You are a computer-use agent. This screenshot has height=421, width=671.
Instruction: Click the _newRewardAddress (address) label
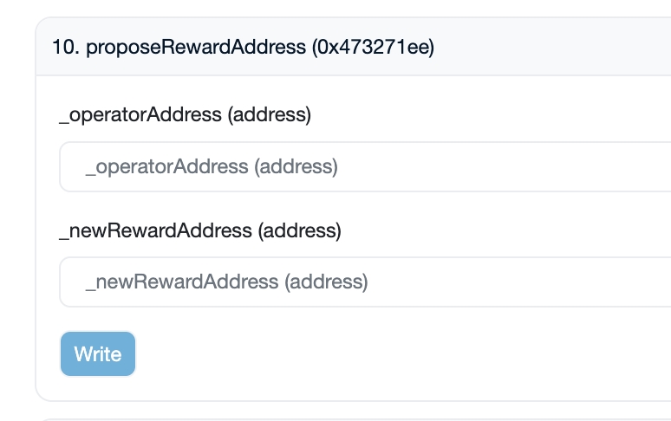[x=200, y=231]
